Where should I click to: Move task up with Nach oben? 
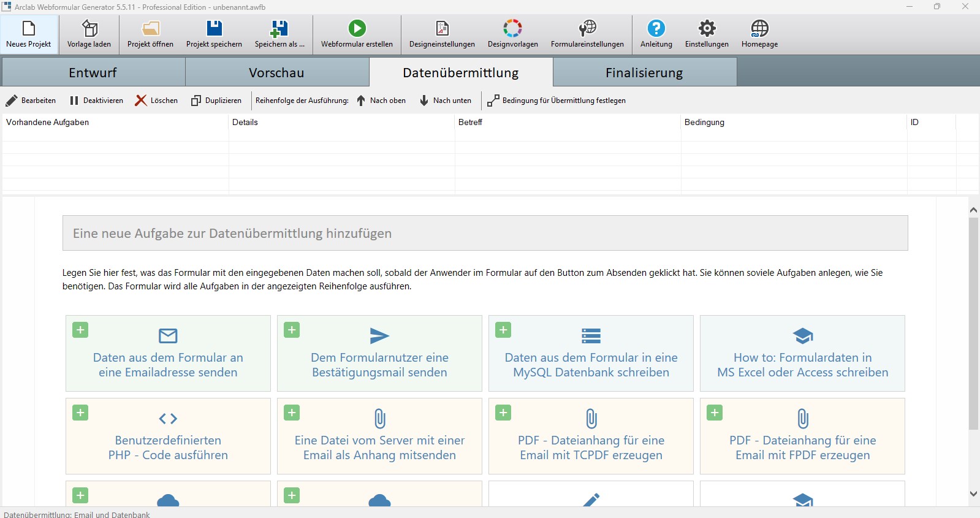tap(381, 101)
